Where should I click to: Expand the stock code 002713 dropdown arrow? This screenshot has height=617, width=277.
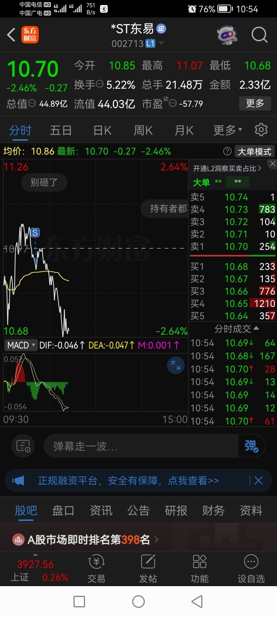[161, 43]
